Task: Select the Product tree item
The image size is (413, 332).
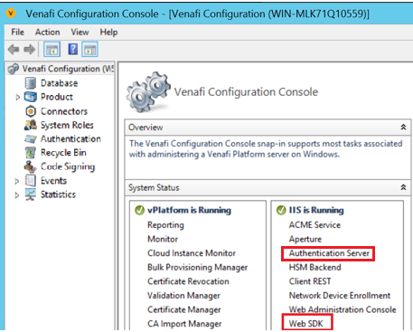Action: pos(57,97)
